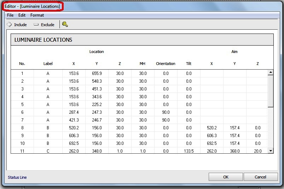Screen dimensions: 284x189
Task: Open the Format menu
Action: 37,15
